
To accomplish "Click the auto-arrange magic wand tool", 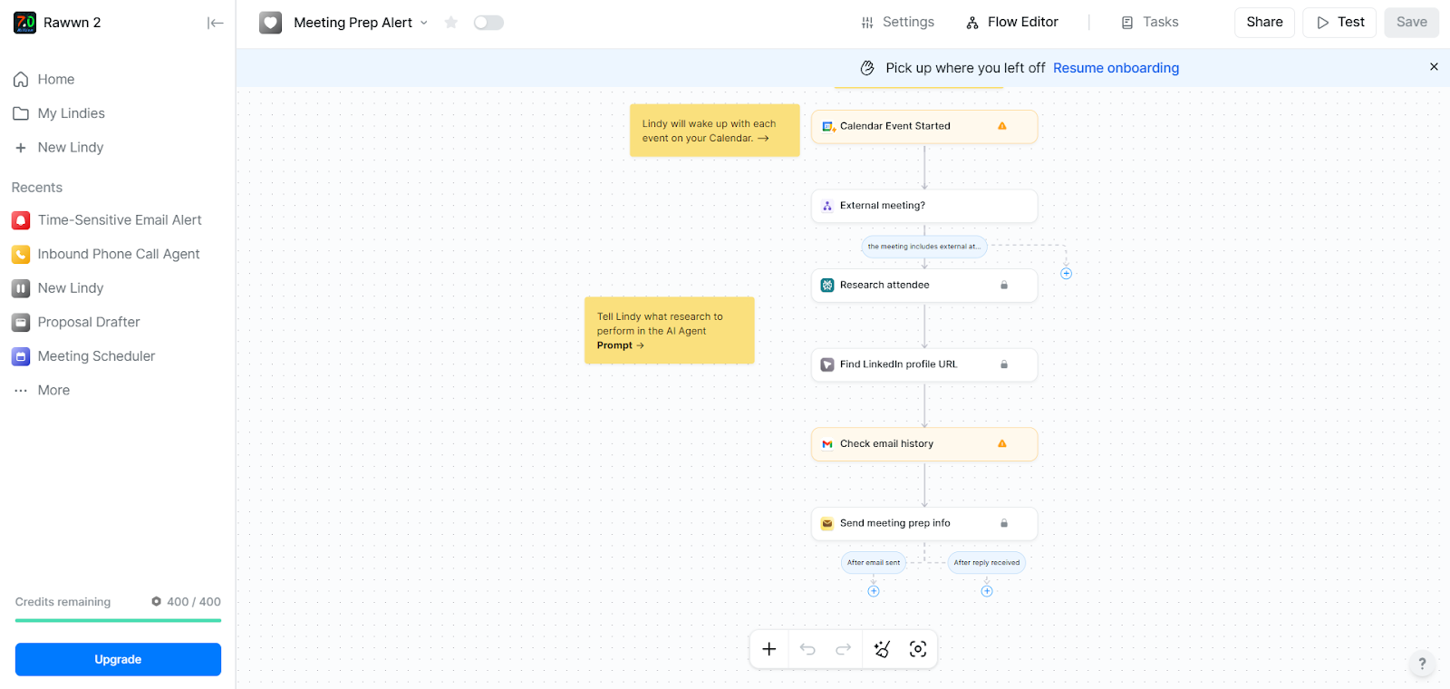I will (882, 649).
